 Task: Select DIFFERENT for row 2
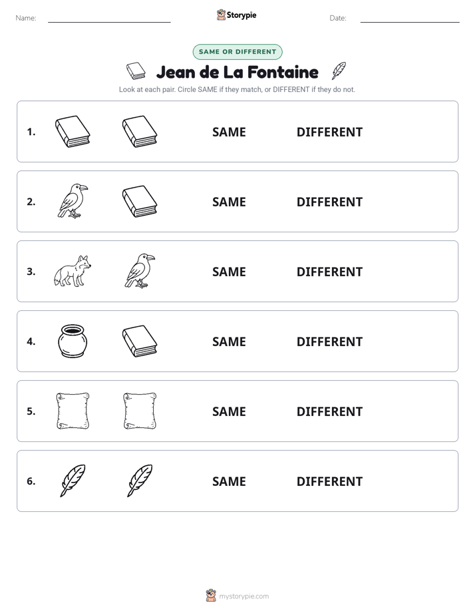pyautogui.click(x=329, y=202)
